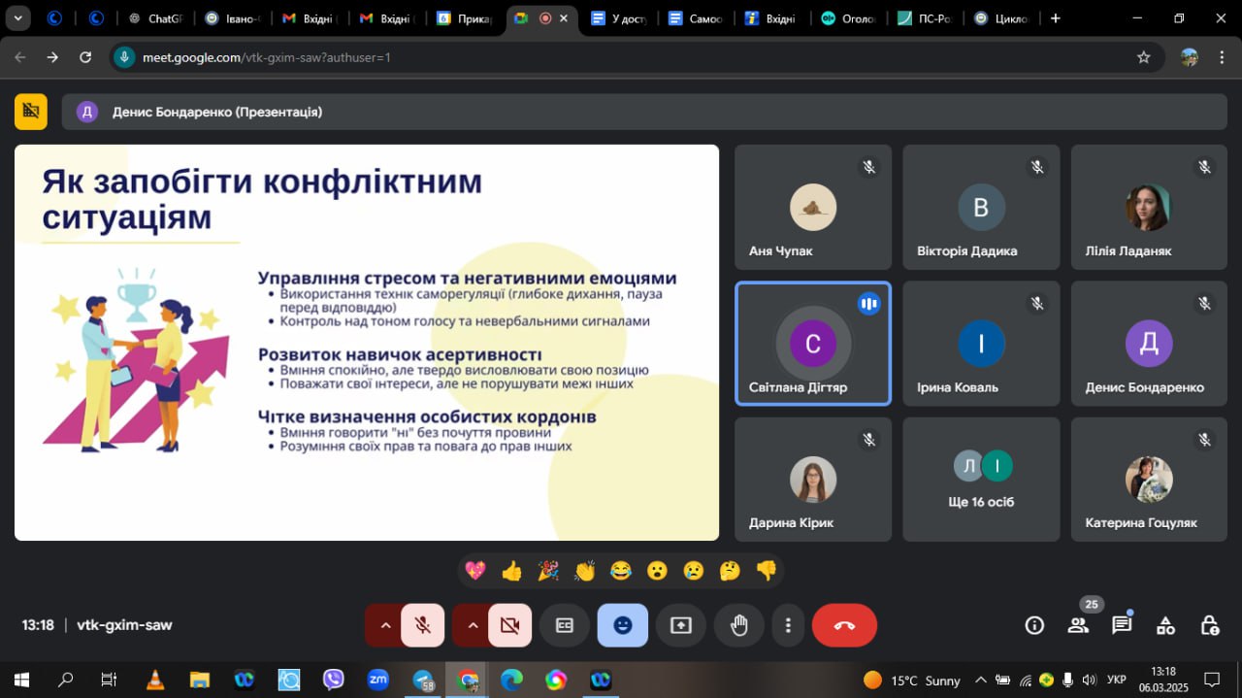Expand the video settings arrow

(x=472, y=625)
